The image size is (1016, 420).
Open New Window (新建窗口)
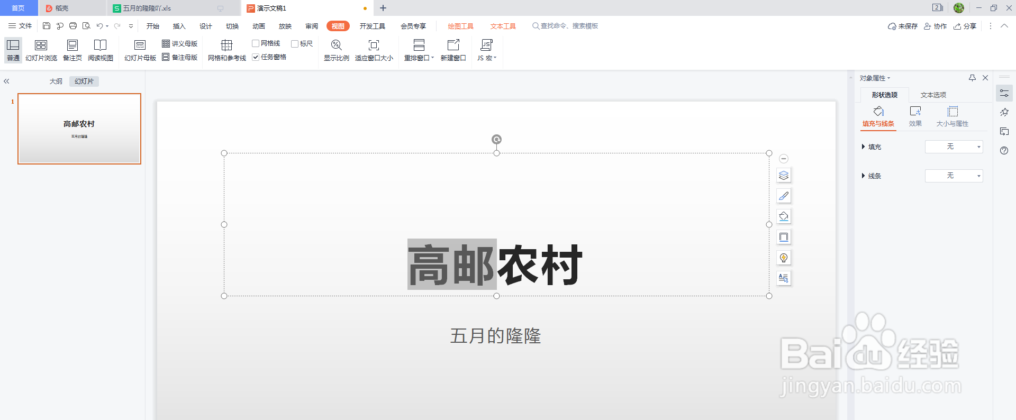[x=453, y=51]
